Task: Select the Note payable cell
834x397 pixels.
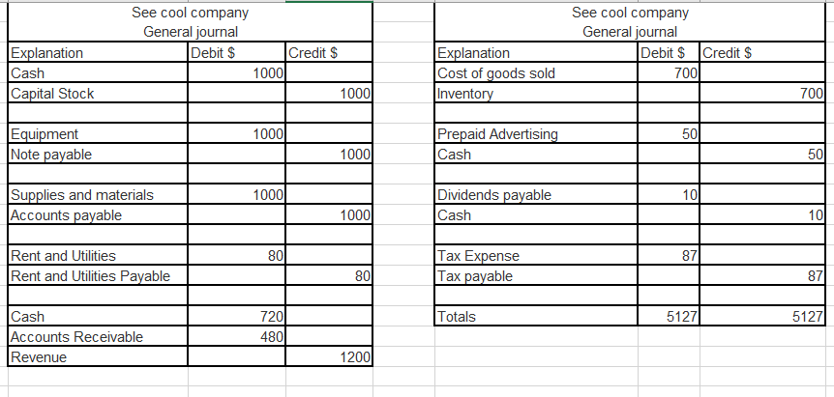Action: (x=97, y=154)
